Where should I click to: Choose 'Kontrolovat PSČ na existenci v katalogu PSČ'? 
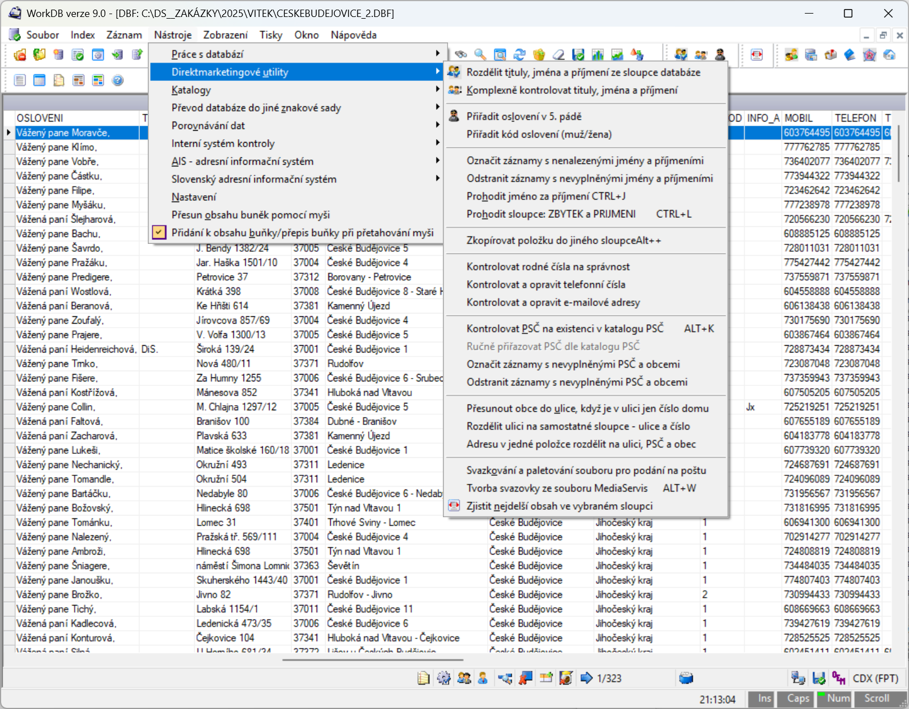pos(586,328)
